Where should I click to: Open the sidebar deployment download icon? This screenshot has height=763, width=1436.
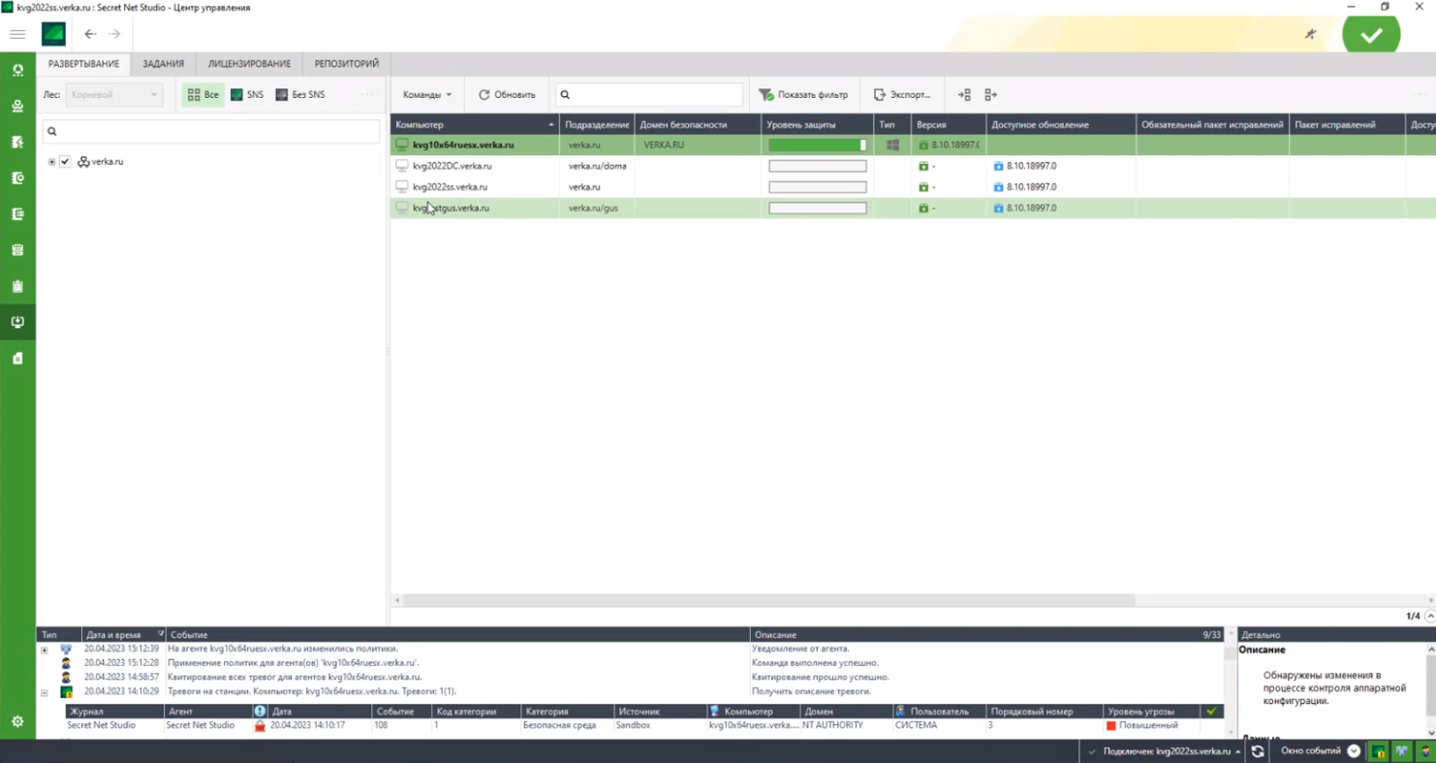(x=17, y=322)
